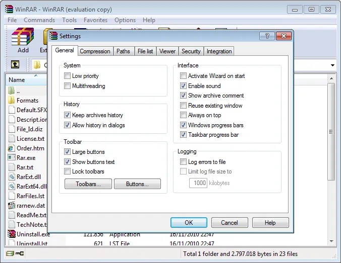This screenshot has width=341, height=263.
Task: Click the key password icon in status bar
Action: [20, 253]
